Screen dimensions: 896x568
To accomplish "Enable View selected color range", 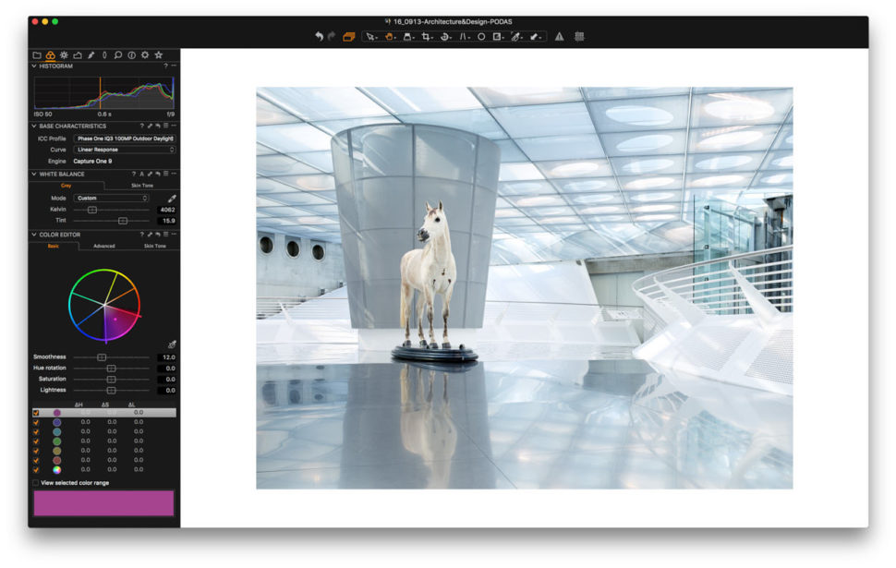I will pos(35,484).
